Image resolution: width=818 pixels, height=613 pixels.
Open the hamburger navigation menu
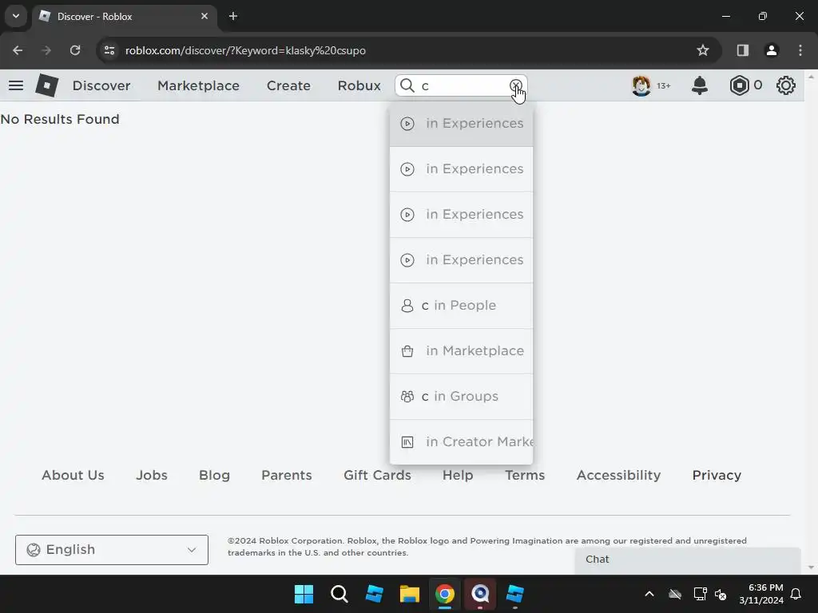(x=16, y=85)
